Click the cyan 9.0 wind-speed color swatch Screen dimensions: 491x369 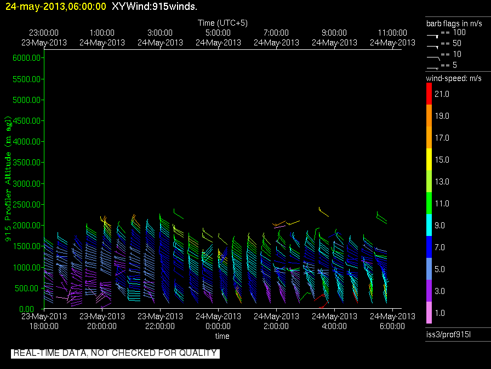point(429,225)
